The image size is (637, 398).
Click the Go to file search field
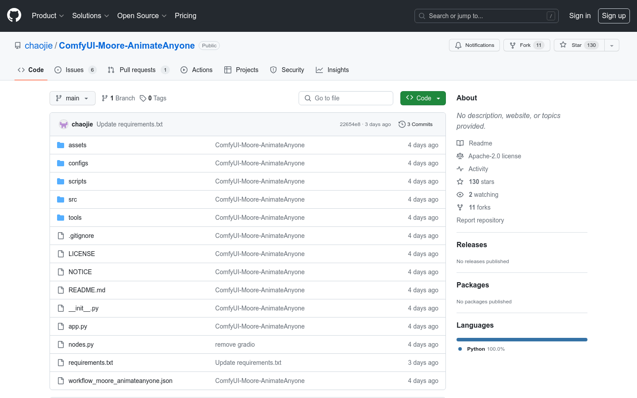pyautogui.click(x=346, y=98)
